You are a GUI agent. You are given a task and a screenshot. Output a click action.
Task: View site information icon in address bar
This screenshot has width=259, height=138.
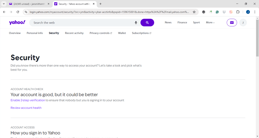point(26,12)
